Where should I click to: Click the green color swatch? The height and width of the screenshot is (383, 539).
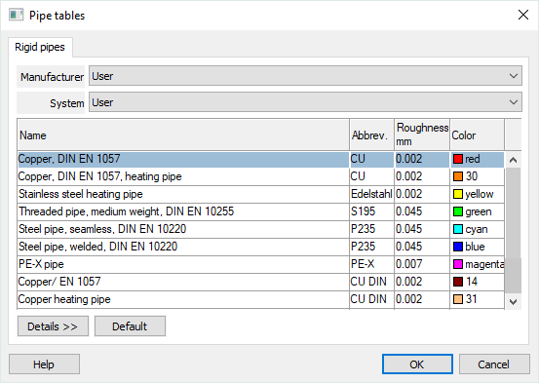pos(458,211)
